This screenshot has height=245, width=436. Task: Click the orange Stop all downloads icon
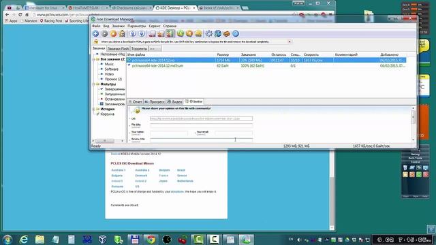coord(189,33)
